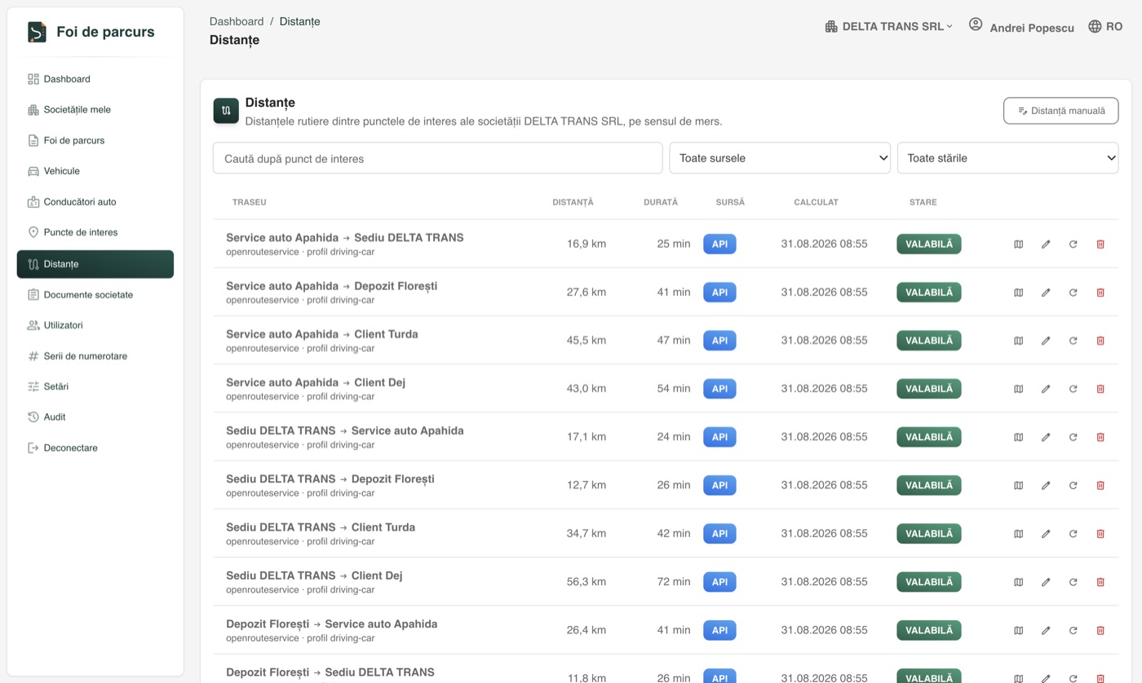The width and height of the screenshot is (1142, 683).
Task: Click the Dashboard breadcrumb link
Action: pos(237,22)
